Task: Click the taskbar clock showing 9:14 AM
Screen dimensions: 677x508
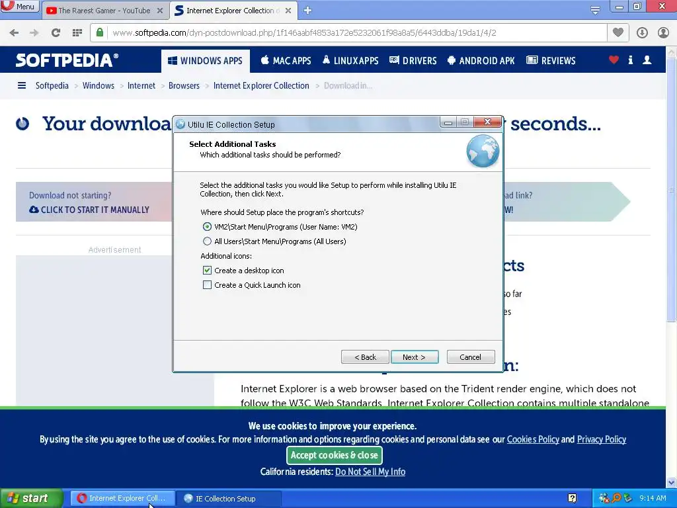Action: (x=653, y=499)
